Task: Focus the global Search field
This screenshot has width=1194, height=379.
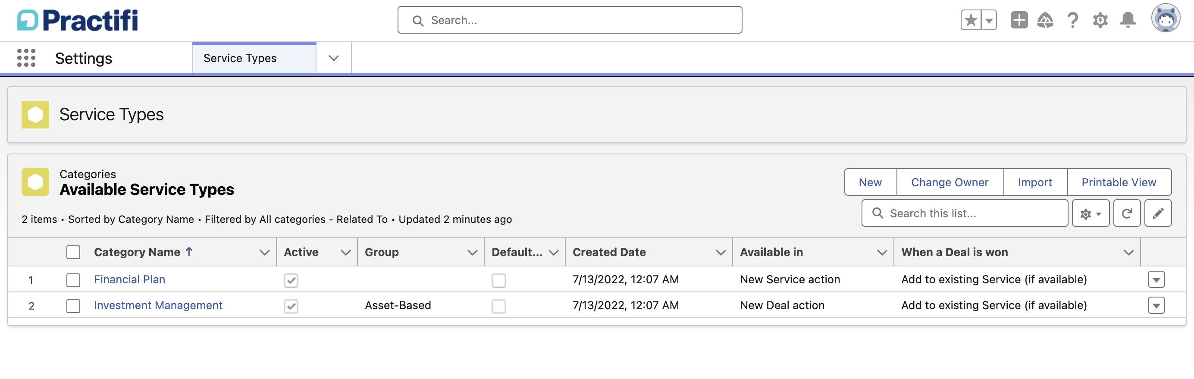Action: [x=570, y=20]
